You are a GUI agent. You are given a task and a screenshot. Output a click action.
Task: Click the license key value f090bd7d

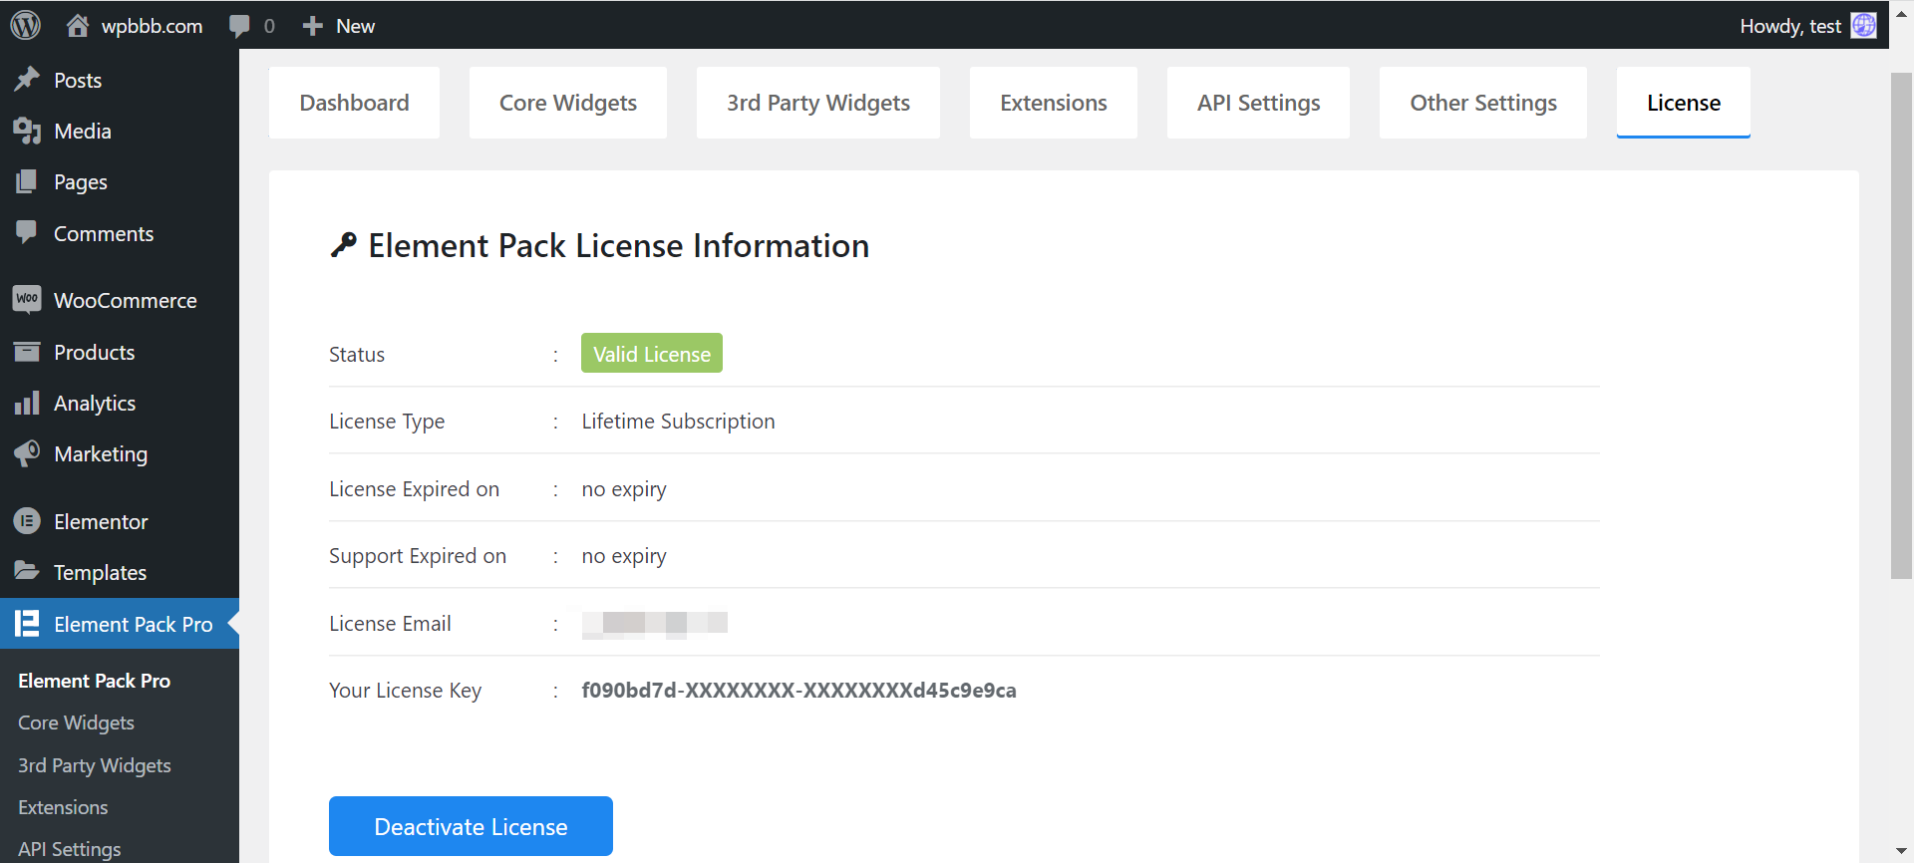coord(798,690)
